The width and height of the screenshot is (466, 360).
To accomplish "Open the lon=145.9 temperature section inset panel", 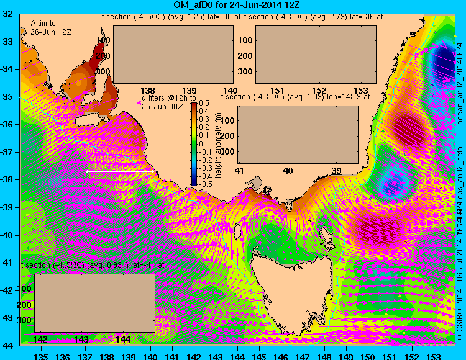I will pos(298,135).
